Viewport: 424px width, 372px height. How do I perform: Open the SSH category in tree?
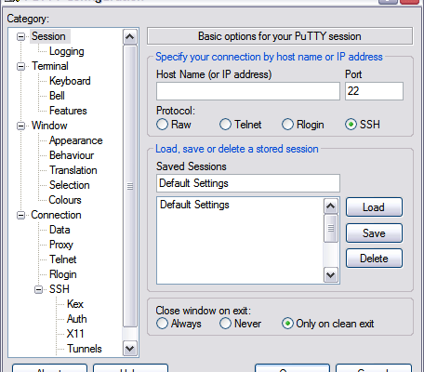[60, 289]
